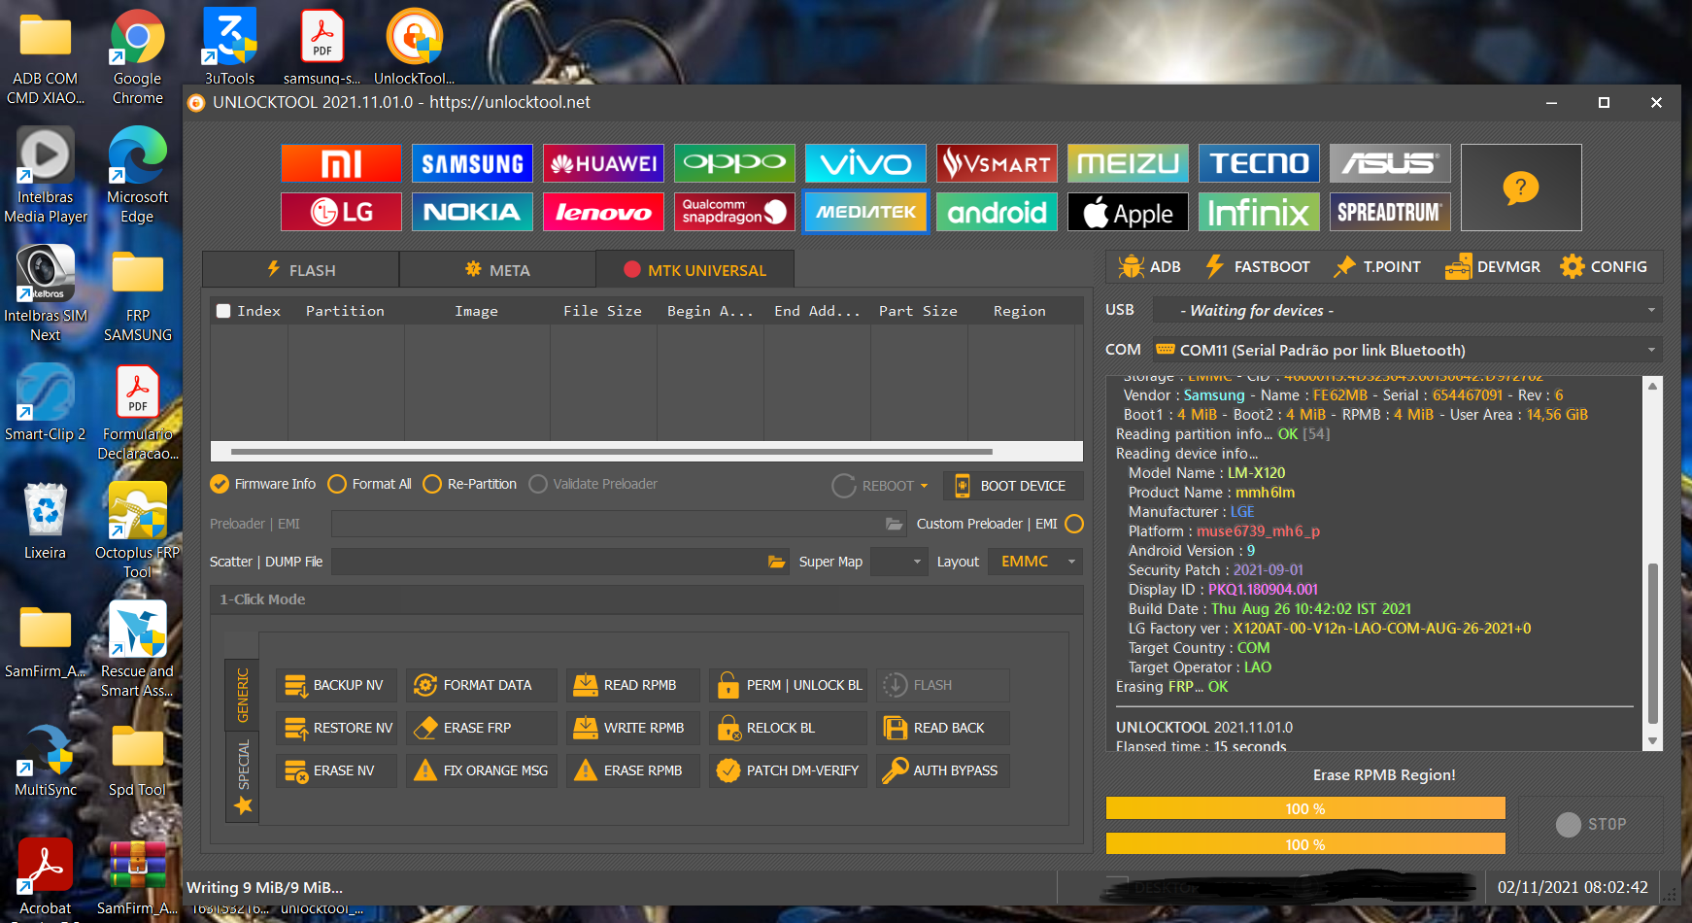Select the Asus brand logo
Image resolution: width=1692 pixels, height=923 pixels.
pyautogui.click(x=1390, y=163)
